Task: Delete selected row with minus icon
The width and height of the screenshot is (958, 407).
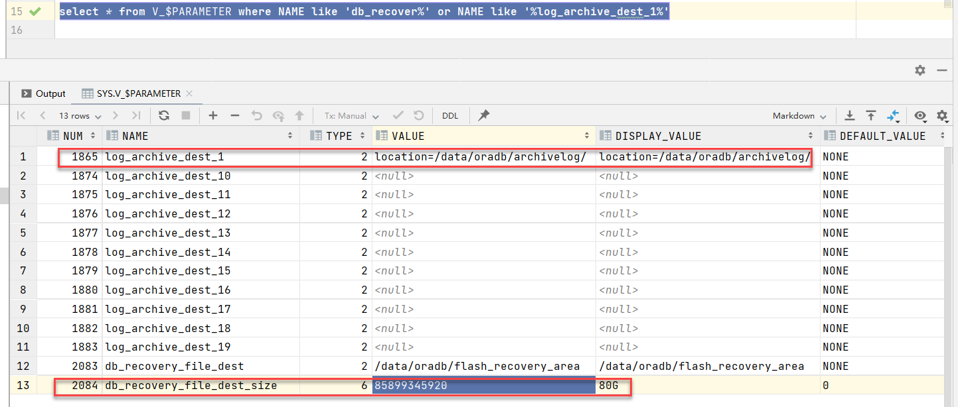Action: [234, 115]
